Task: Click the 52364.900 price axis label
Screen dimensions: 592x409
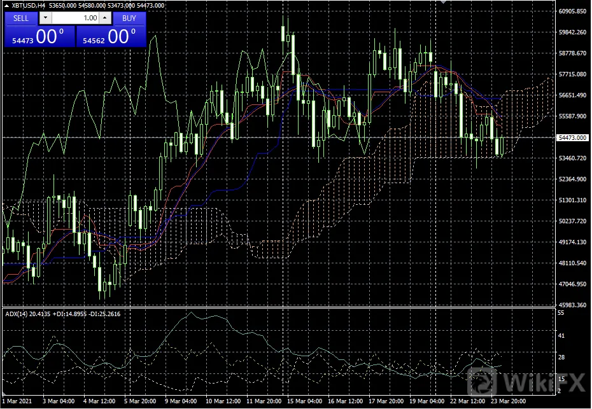Action: [572, 179]
